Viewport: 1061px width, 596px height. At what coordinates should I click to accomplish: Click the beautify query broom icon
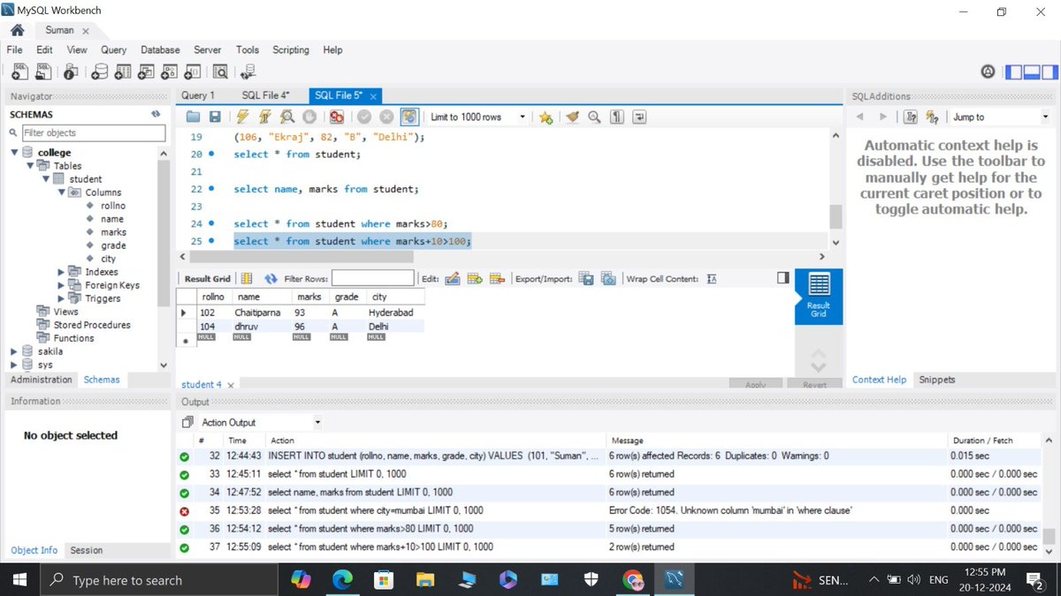(572, 117)
